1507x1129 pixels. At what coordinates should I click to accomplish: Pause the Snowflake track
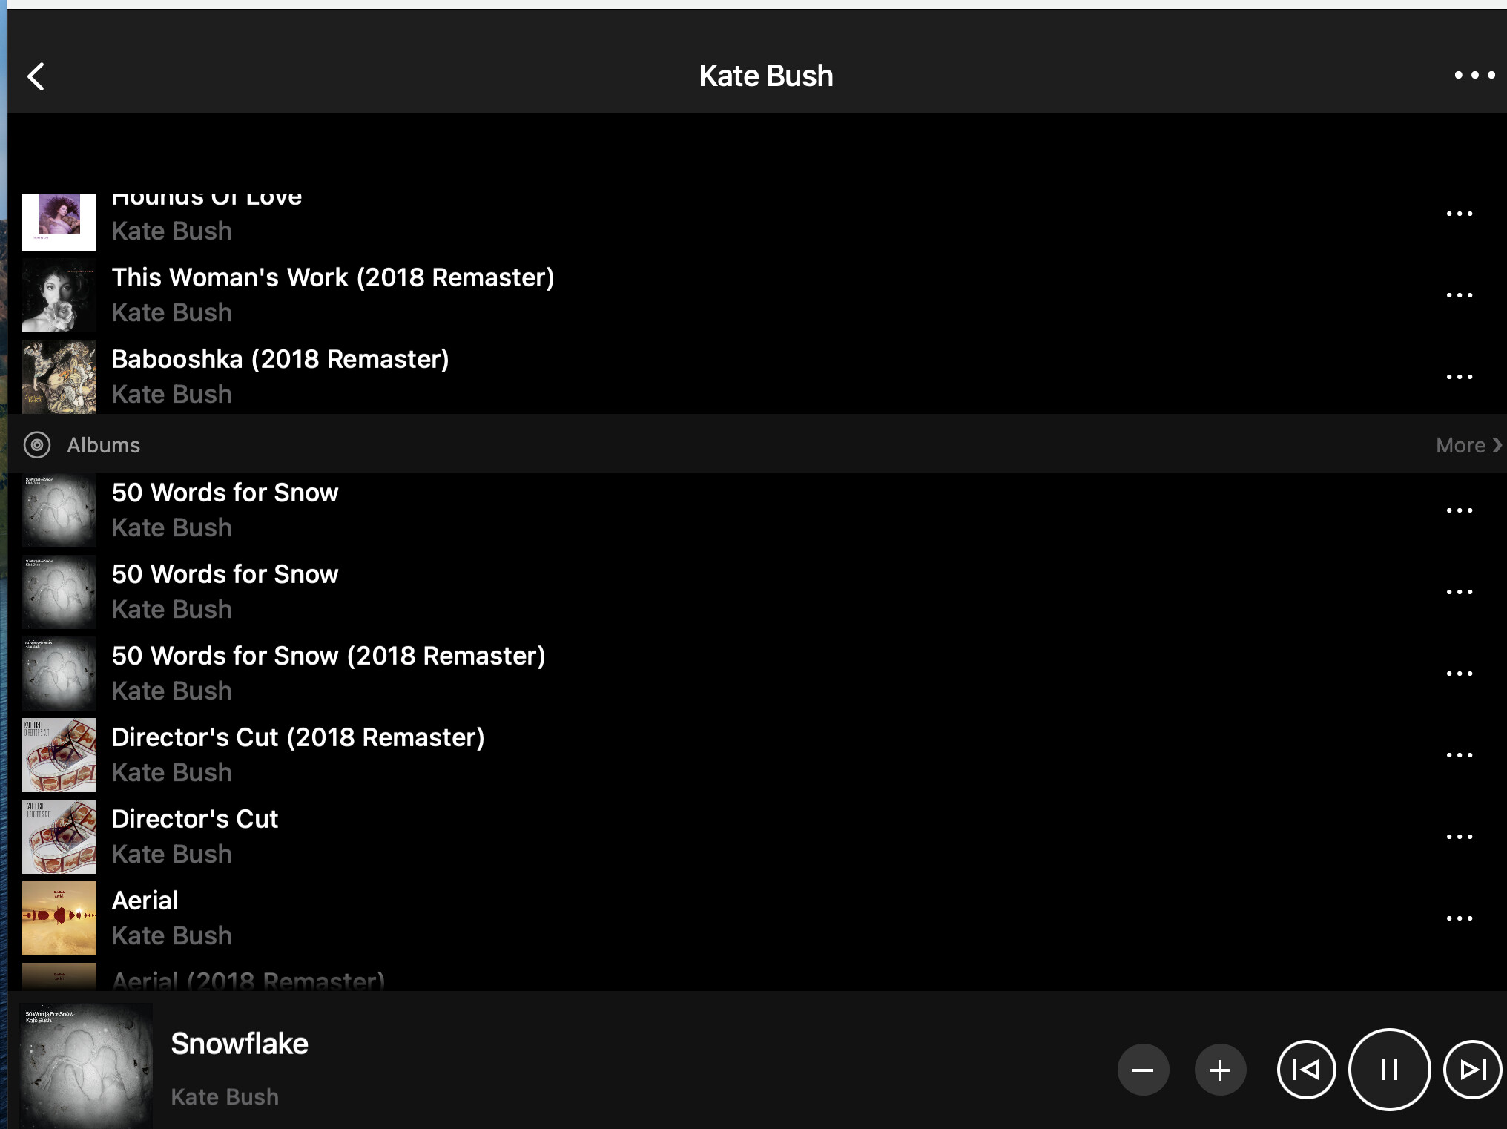(x=1388, y=1070)
